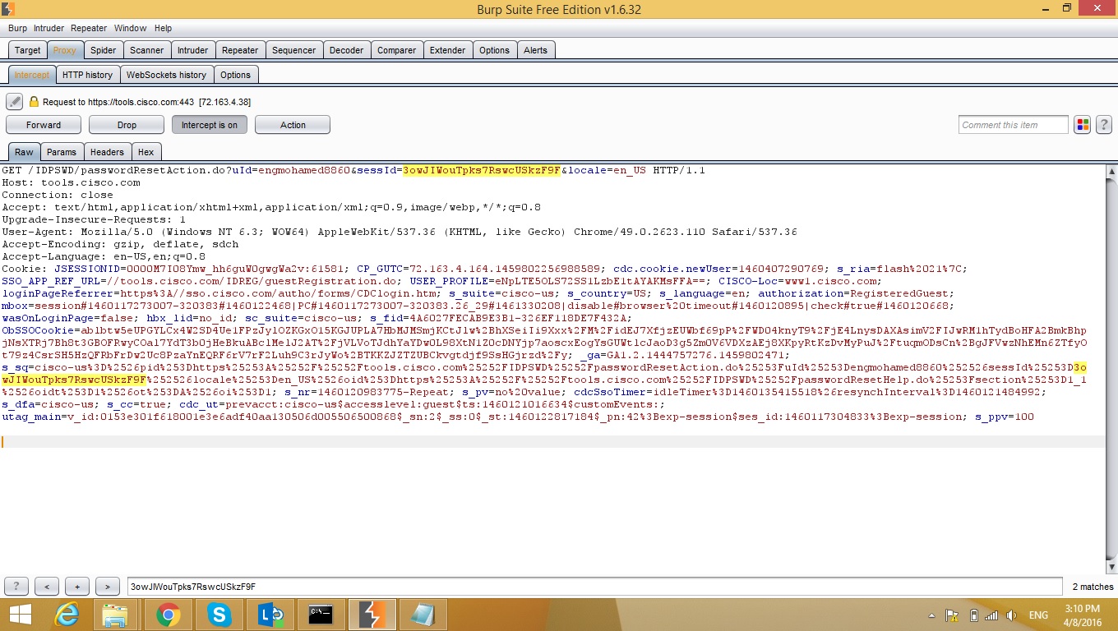Open Google Chrome from the taskbar
Image resolution: width=1118 pixels, height=631 pixels.
(x=169, y=615)
